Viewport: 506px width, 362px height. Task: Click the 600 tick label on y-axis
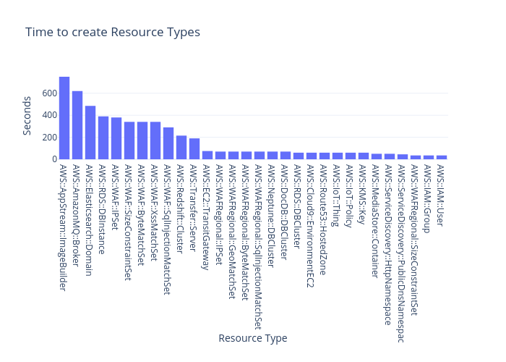49,93
